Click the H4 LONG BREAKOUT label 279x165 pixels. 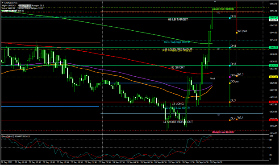pos(178,49)
